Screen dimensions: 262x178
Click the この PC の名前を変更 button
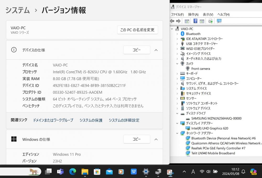pos(137,30)
